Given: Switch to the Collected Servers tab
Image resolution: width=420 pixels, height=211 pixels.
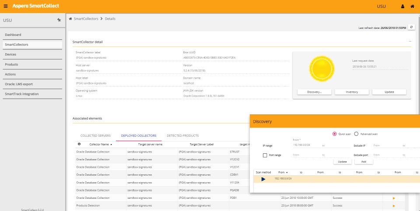Looking at the screenshot, I should [95, 135].
